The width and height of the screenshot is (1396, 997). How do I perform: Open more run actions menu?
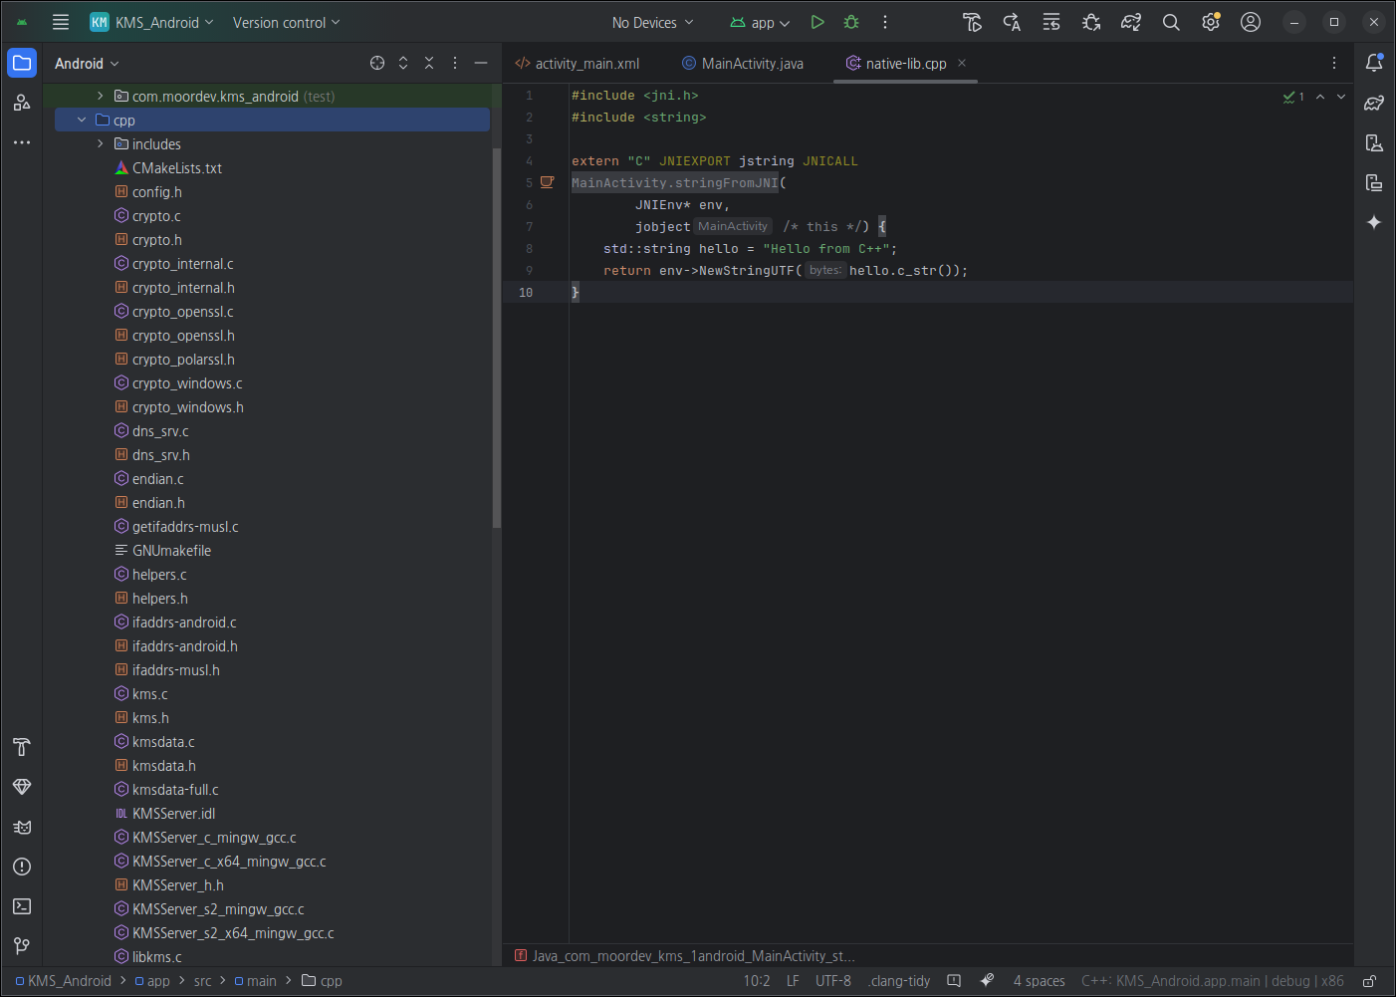click(885, 22)
